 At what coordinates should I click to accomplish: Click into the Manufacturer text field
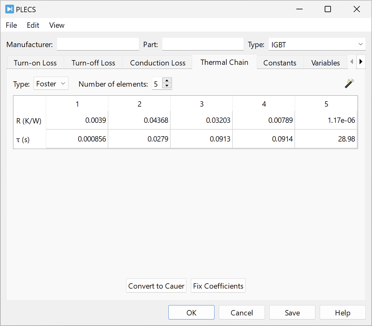[98, 44]
